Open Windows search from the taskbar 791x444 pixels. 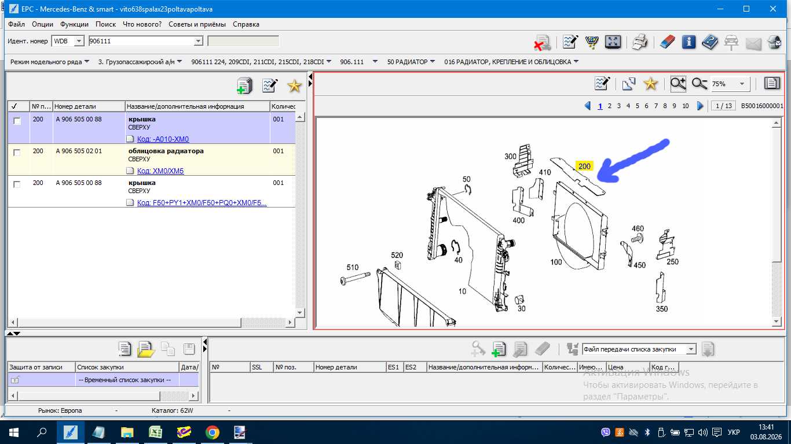pyautogui.click(x=42, y=432)
